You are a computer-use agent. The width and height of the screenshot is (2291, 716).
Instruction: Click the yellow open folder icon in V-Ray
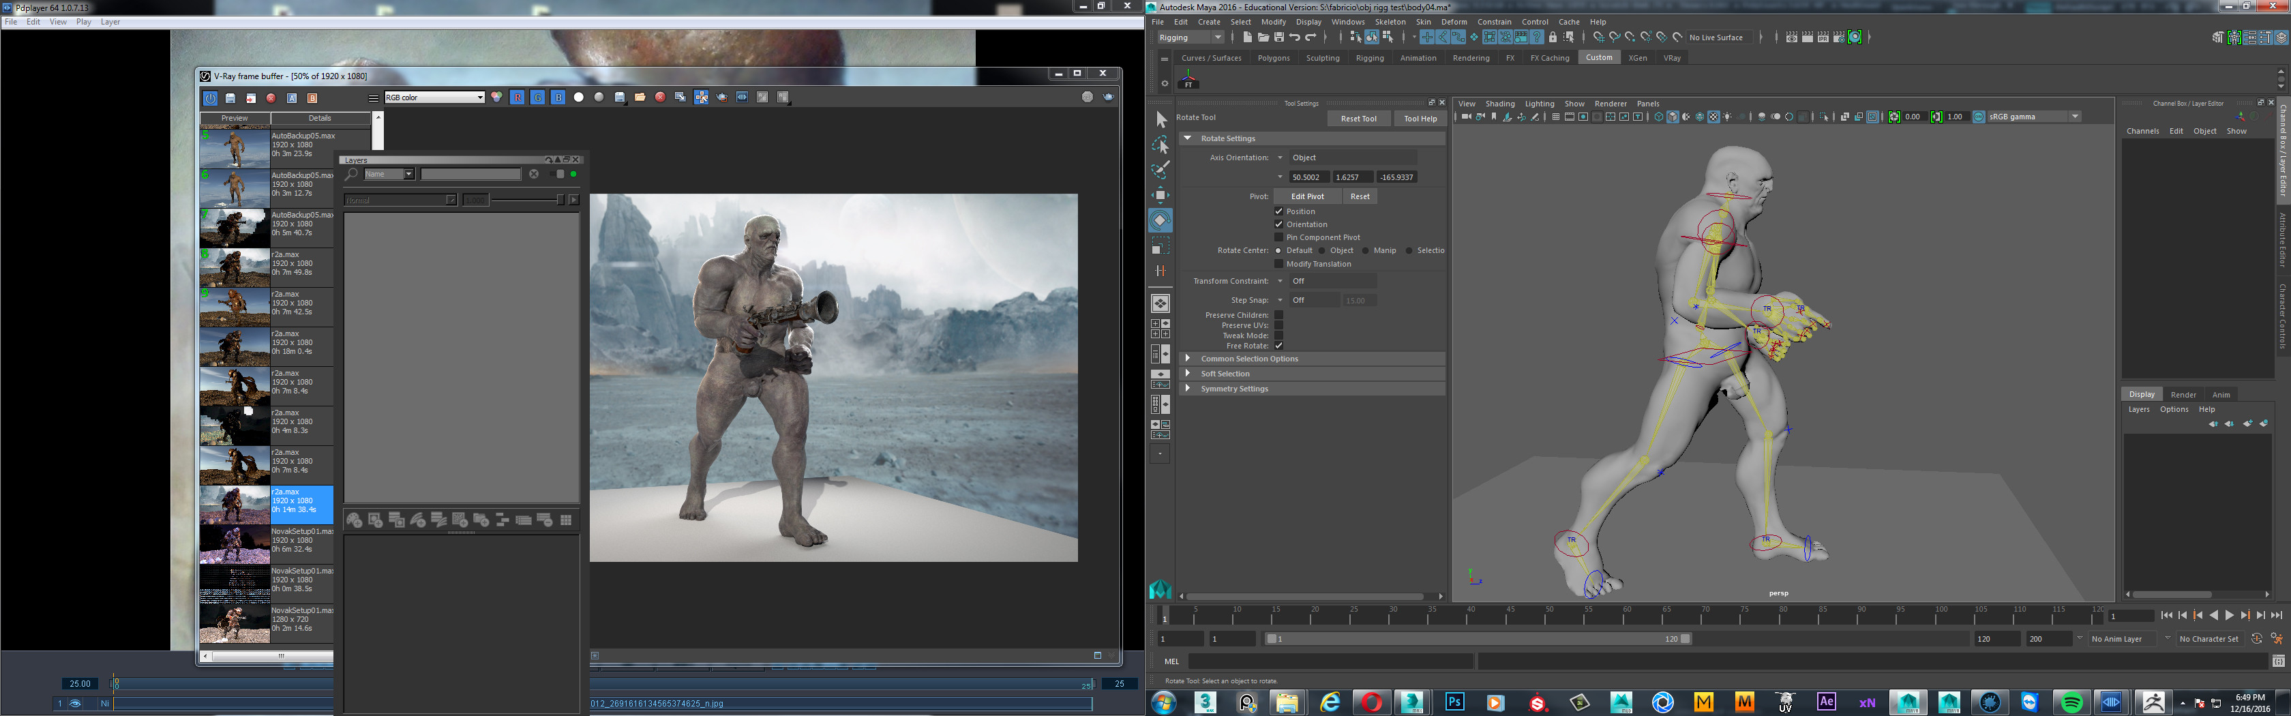tap(640, 97)
